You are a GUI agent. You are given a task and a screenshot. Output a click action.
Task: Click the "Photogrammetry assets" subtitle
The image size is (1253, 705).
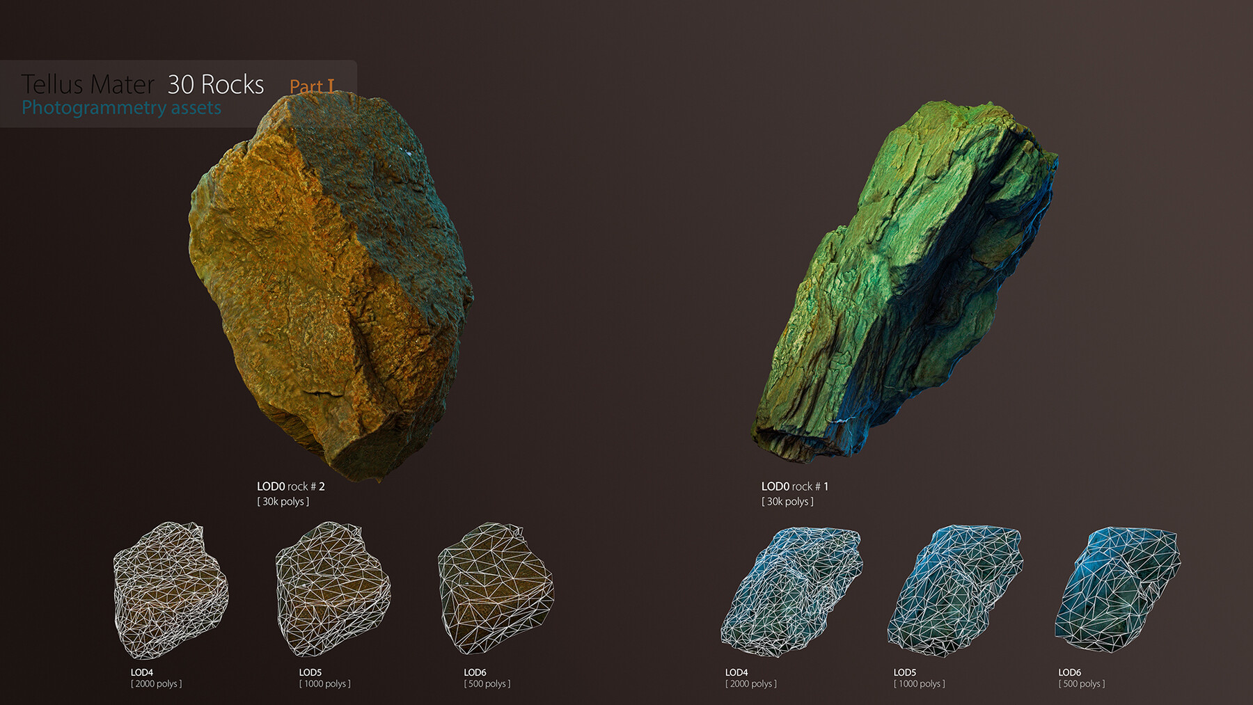pyautogui.click(x=121, y=108)
